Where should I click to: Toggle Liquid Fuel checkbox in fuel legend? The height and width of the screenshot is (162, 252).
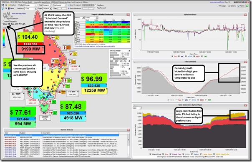click(x=171, y=154)
